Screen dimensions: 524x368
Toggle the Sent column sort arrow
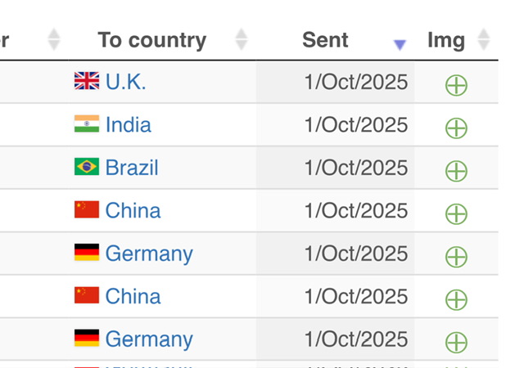point(400,44)
